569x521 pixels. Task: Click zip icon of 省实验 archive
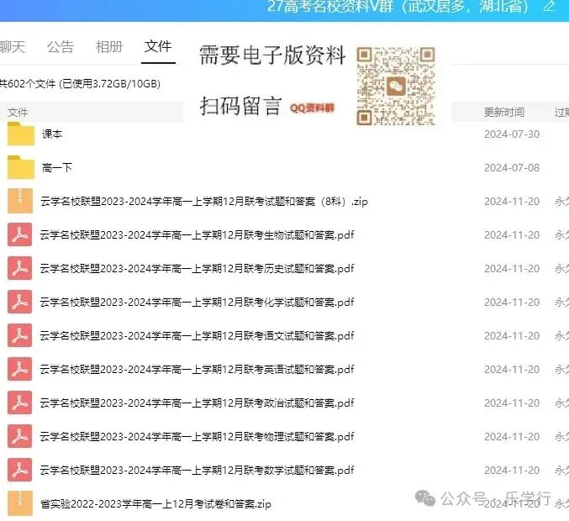pyautogui.click(x=20, y=503)
